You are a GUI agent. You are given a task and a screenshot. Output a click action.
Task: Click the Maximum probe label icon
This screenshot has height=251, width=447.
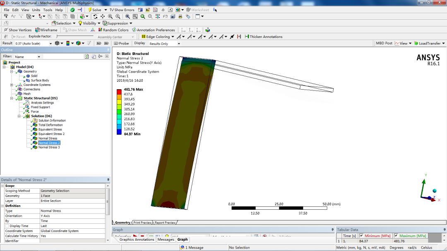click(99, 43)
